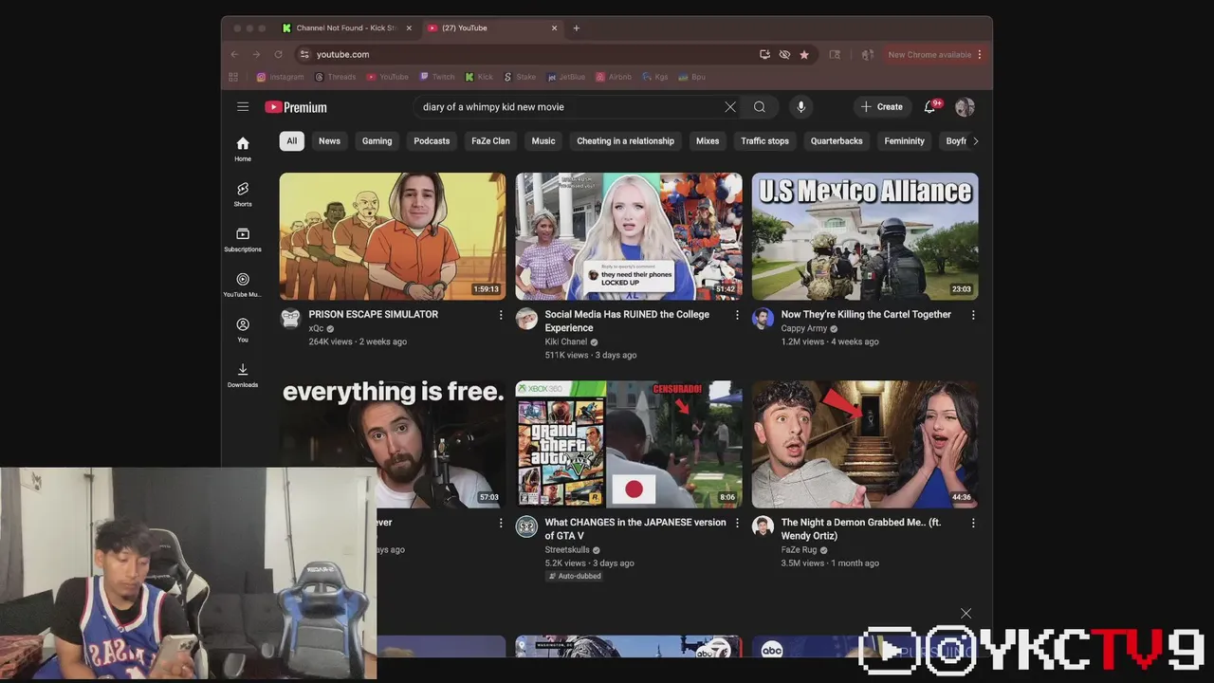Viewport: 1214px width, 683px height.
Task: Open Now They're Killing the Cartel title
Action: pos(866,314)
